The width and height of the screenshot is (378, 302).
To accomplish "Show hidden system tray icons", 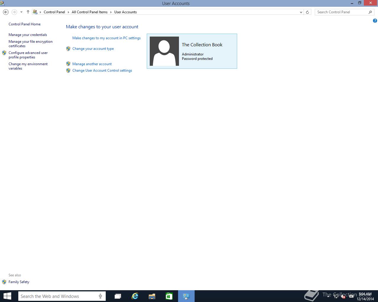I will [x=328, y=296].
